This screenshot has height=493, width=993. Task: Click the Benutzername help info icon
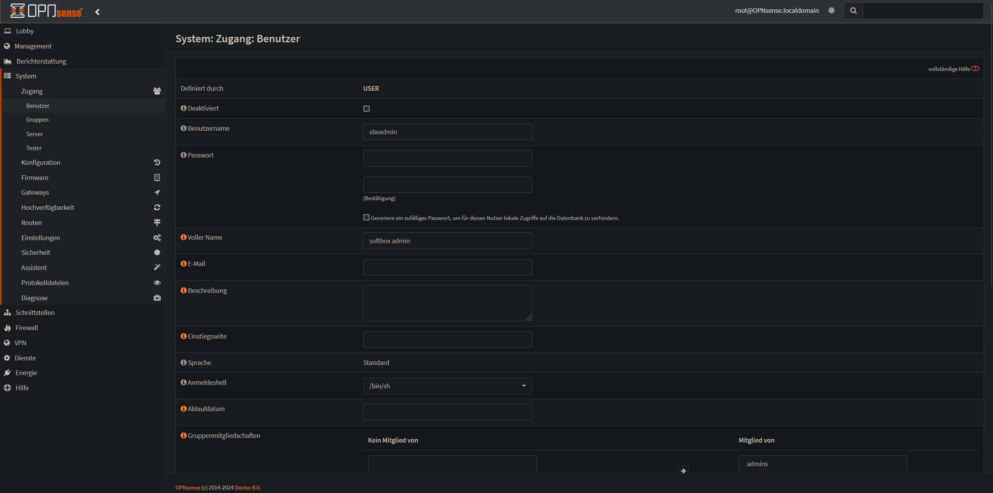(x=184, y=128)
